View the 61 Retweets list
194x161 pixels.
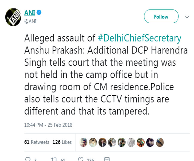point(37,142)
